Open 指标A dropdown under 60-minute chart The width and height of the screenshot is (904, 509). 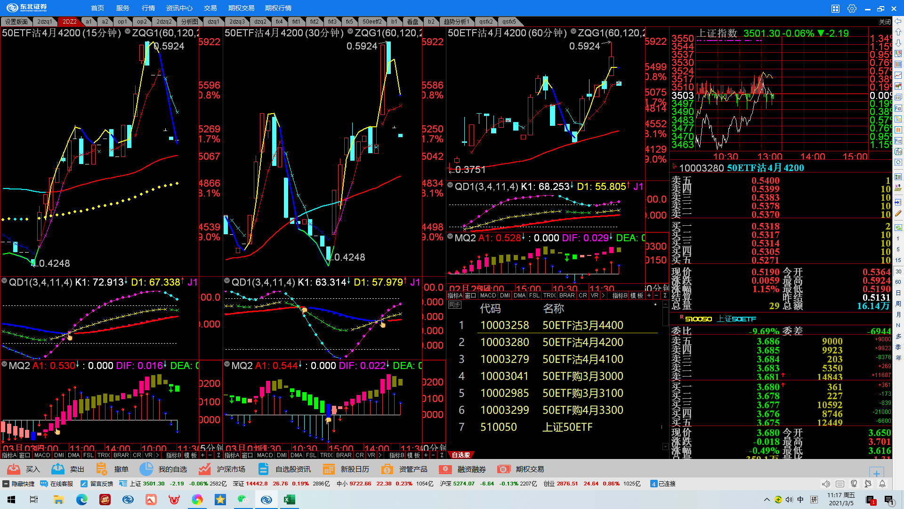tap(454, 296)
